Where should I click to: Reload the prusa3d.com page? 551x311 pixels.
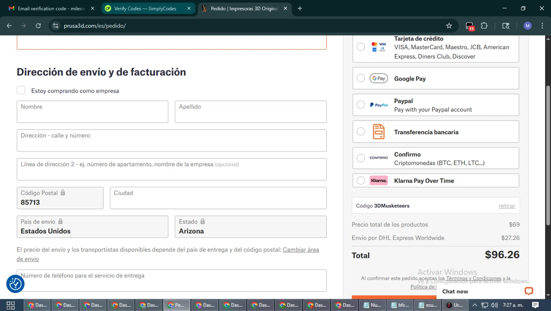(38, 26)
